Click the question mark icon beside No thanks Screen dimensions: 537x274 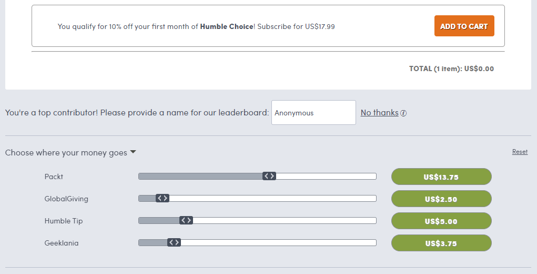pyautogui.click(x=403, y=113)
